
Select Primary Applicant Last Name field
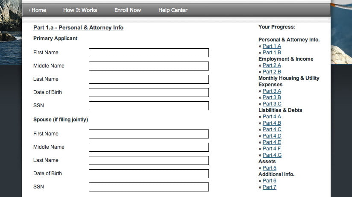pos(149,79)
